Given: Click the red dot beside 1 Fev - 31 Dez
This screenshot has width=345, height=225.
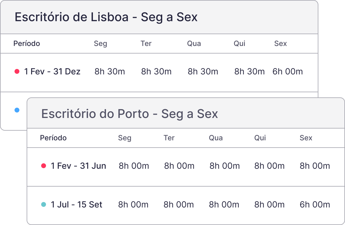Looking at the screenshot, I should tap(17, 71).
